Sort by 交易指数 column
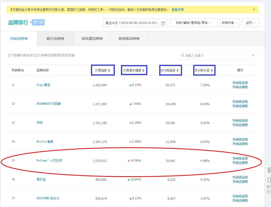This screenshot has height=207, width=271. (103, 70)
